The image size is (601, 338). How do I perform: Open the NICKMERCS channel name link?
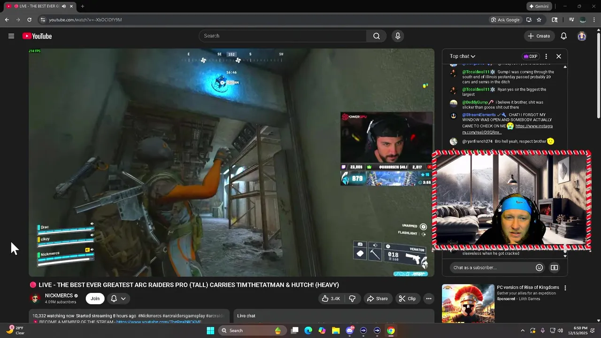pos(59,296)
